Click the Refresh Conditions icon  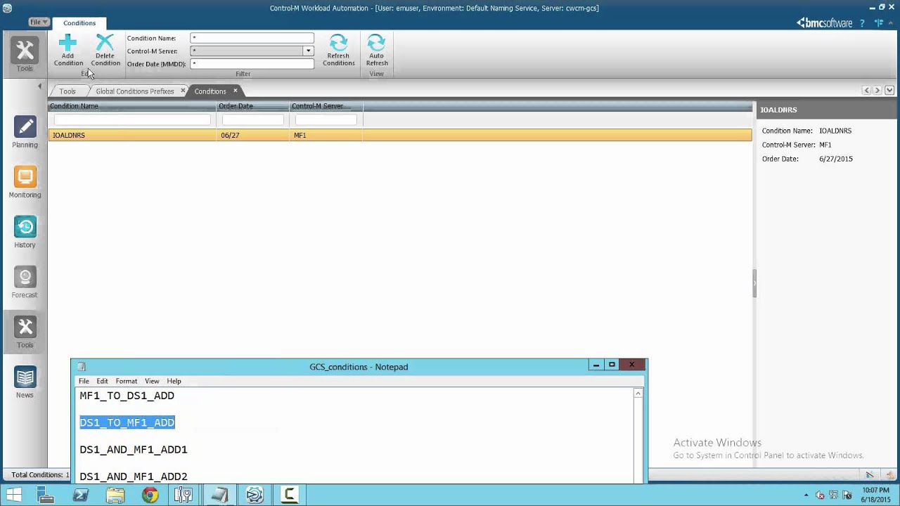[x=338, y=44]
